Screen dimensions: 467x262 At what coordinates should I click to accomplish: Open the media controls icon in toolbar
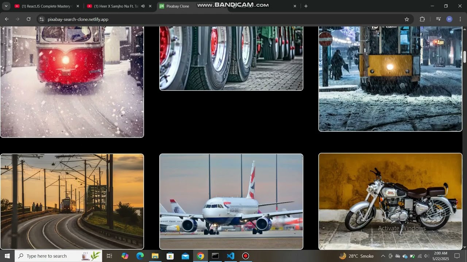point(438,19)
